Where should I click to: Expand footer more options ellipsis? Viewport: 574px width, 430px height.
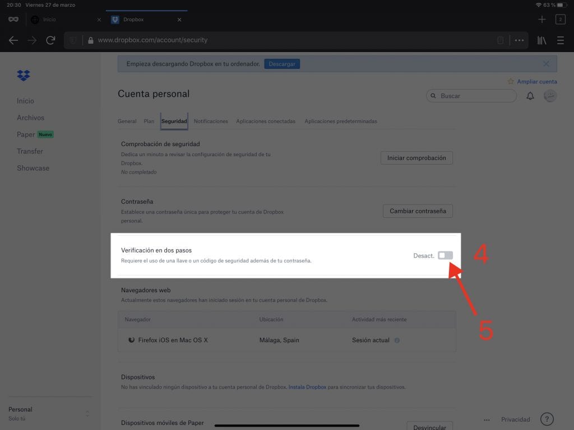click(487, 419)
